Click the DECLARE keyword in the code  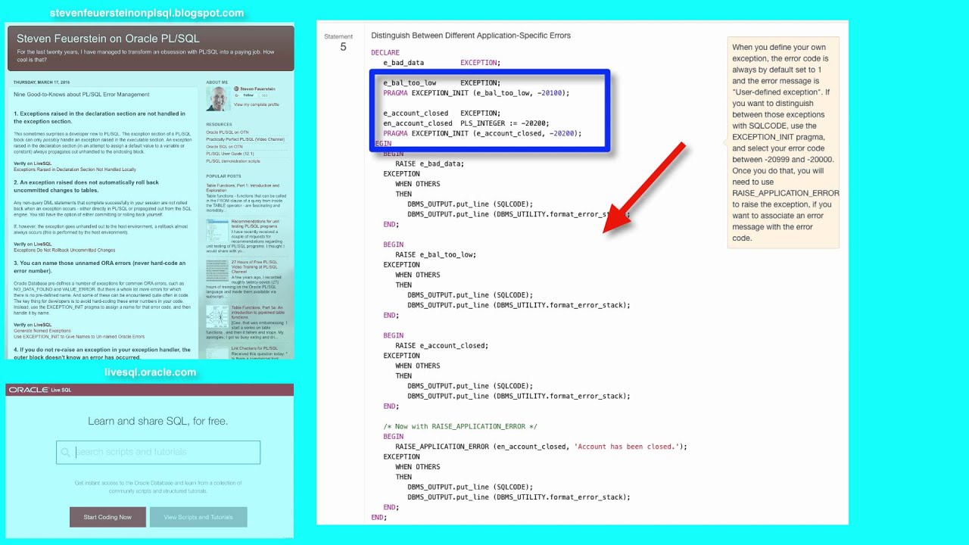[385, 53]
